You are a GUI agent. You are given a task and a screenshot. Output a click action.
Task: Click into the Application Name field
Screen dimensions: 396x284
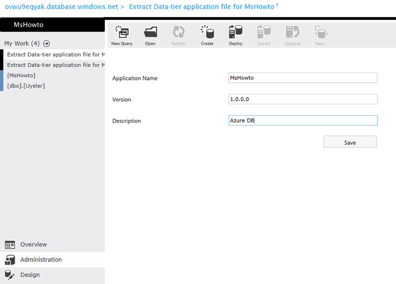click(302, 78)
